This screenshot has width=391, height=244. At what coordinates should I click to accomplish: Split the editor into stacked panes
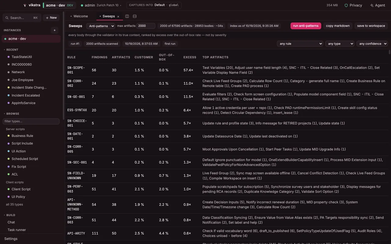pos(135,16)
